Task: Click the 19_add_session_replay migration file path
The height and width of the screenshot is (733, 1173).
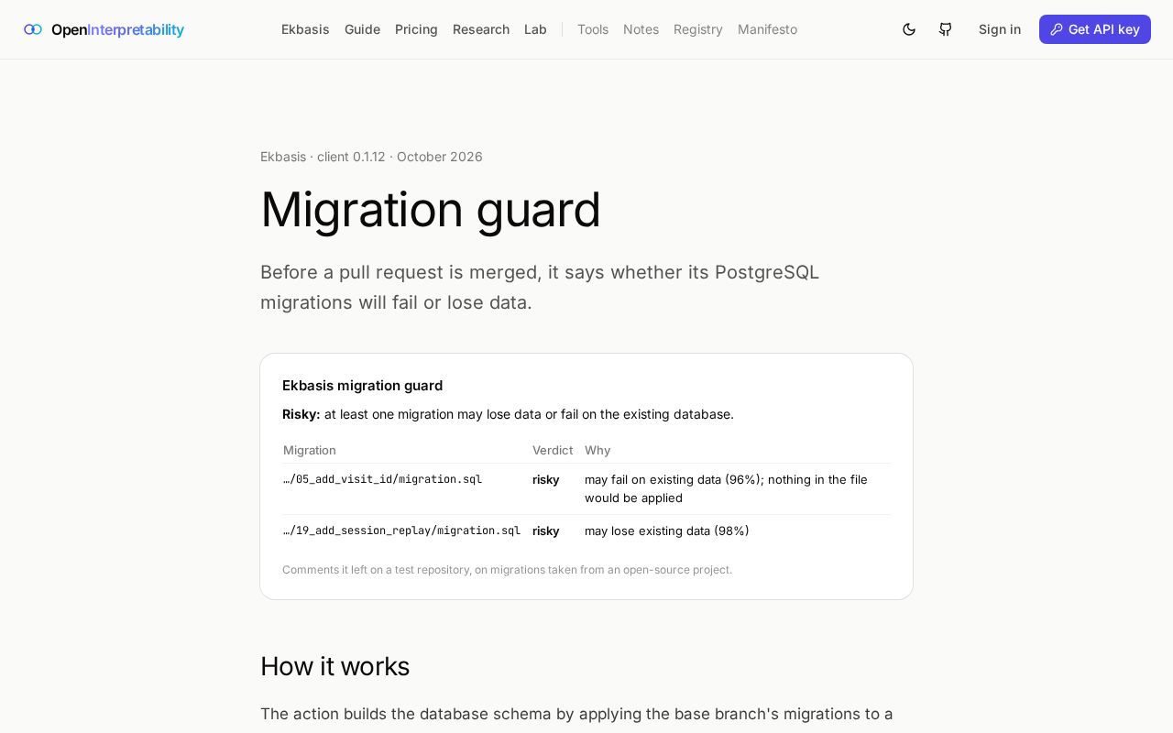Action: [x=401, y=531]
